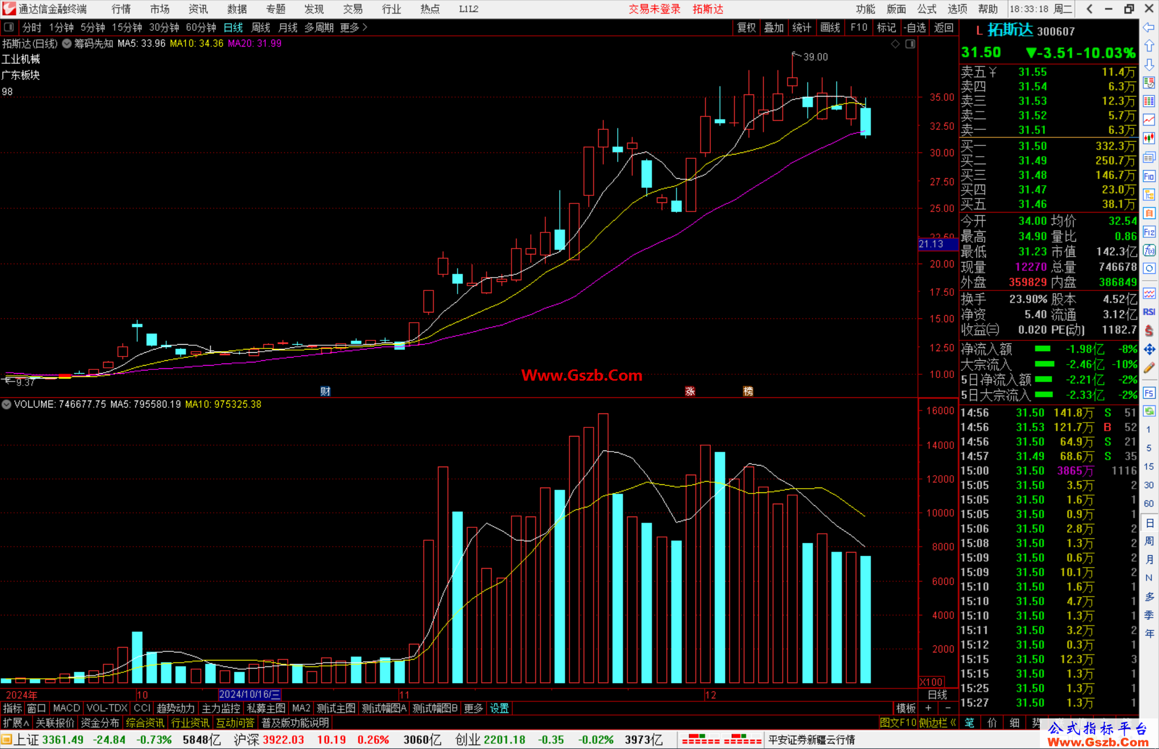Click the tree structure sidebar icon
Screen dimensions: 1159x749
tap(1149, 195)
